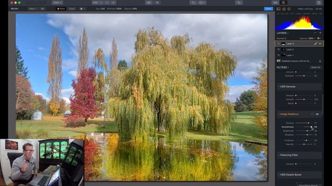Open the layer Opacity 100% dropdown
The image size is (332, 186).
(307, 38)
